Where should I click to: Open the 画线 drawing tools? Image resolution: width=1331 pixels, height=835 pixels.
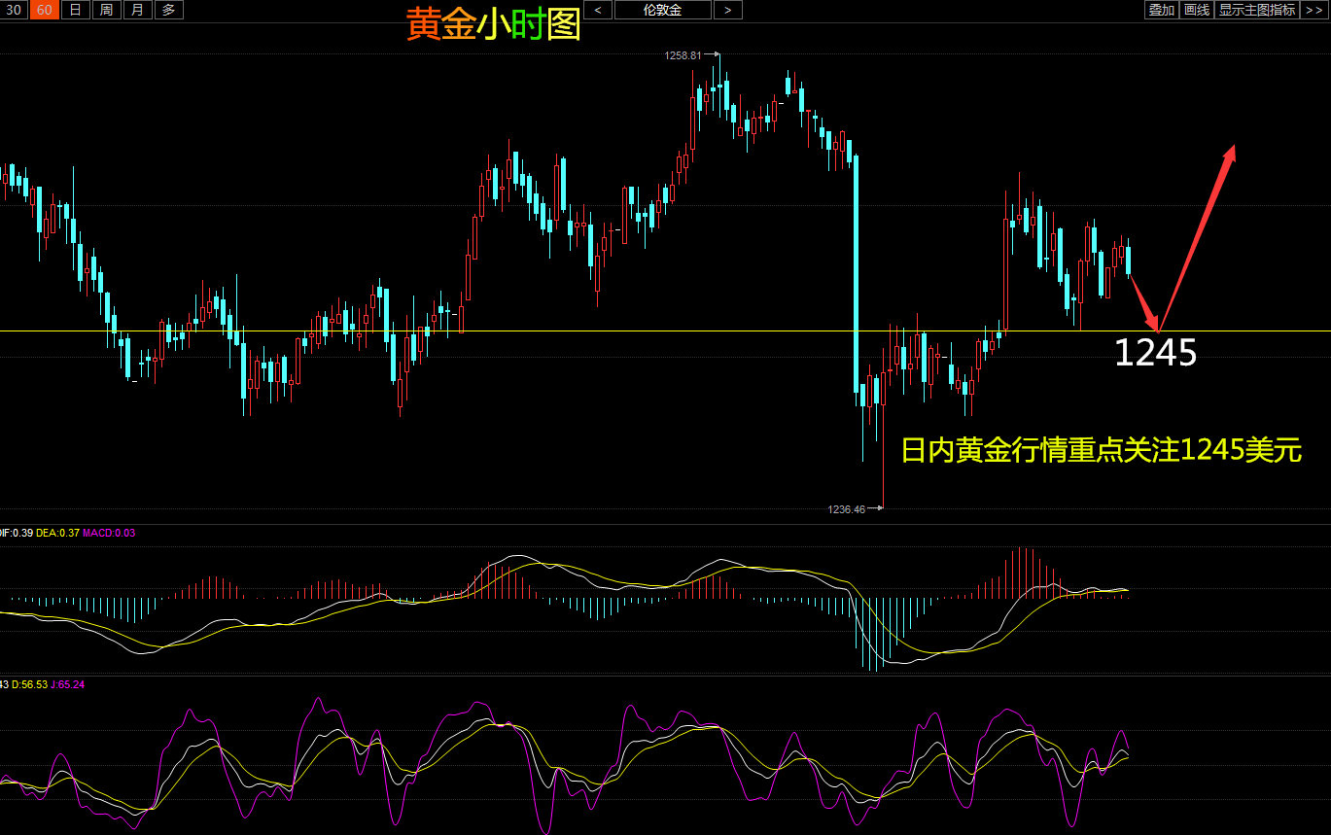1197,10
